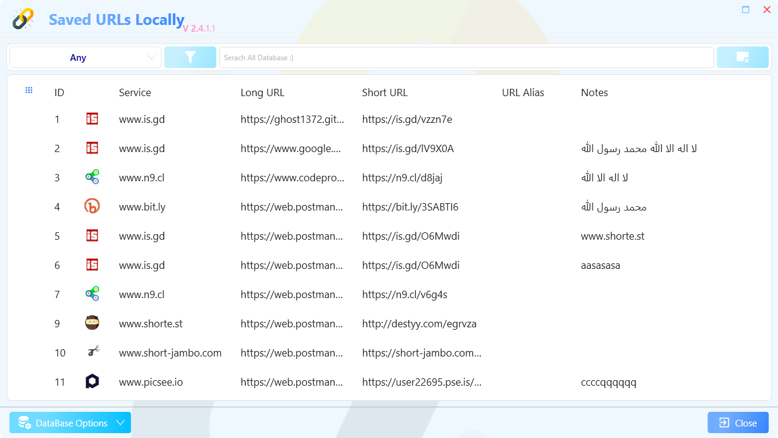Image resolution: width=778 pixels, height=438 pixels.
Task: Click the V 2.4.1.1 version label
Action: click(x=199, y=29)
